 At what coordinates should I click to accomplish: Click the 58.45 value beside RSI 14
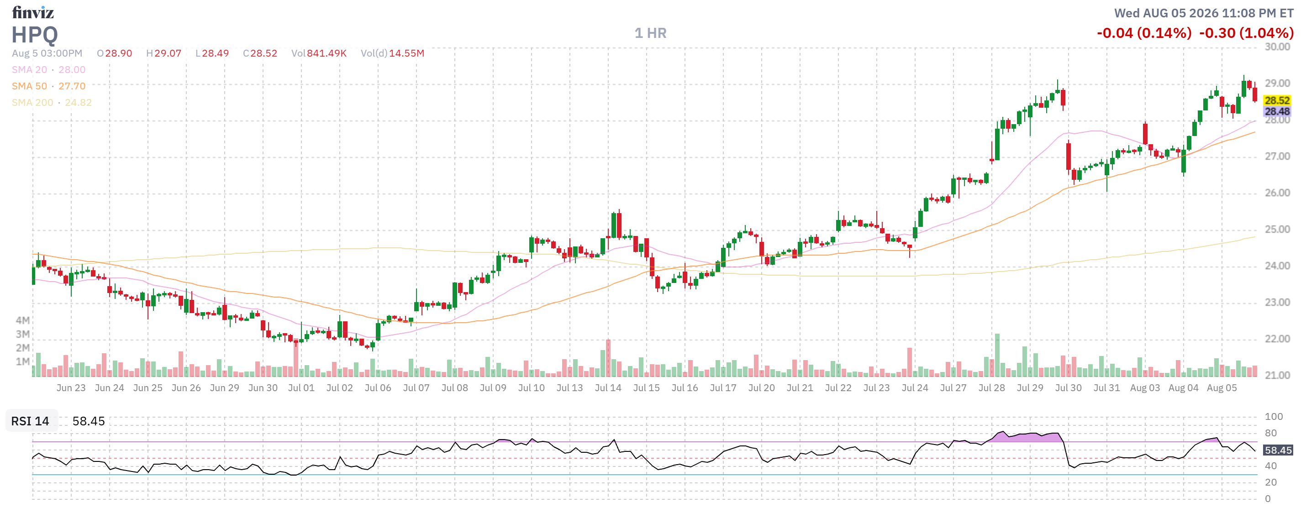click(89, 421)
